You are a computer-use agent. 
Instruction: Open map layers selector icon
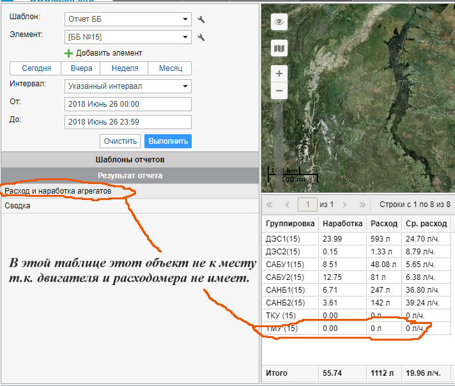(x=279, y=49)
